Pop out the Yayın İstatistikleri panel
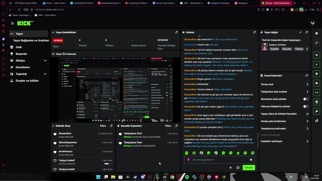322x181 pixels. (x=176, y=32)
